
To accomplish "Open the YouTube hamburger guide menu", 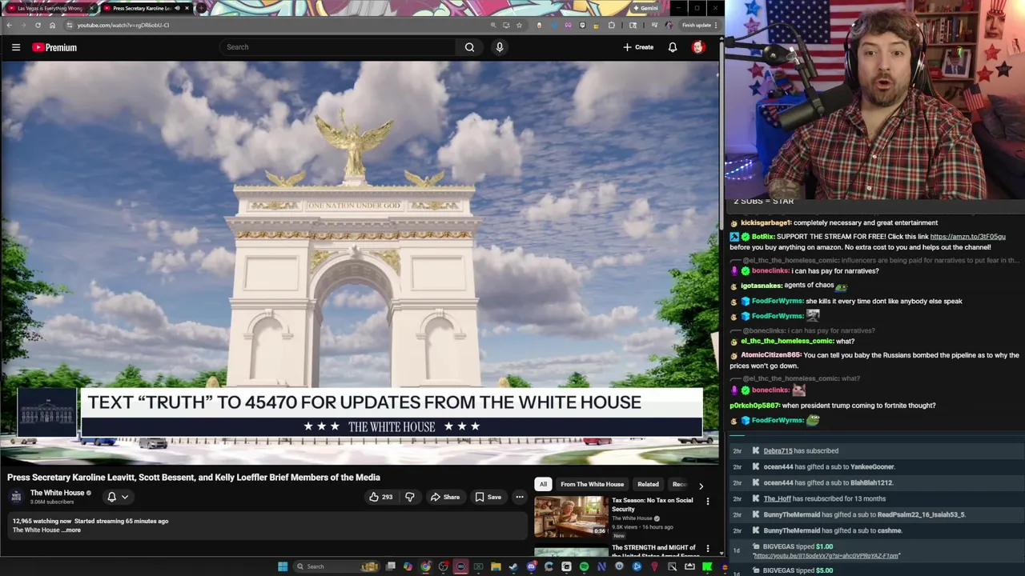I will coord(16,47).
